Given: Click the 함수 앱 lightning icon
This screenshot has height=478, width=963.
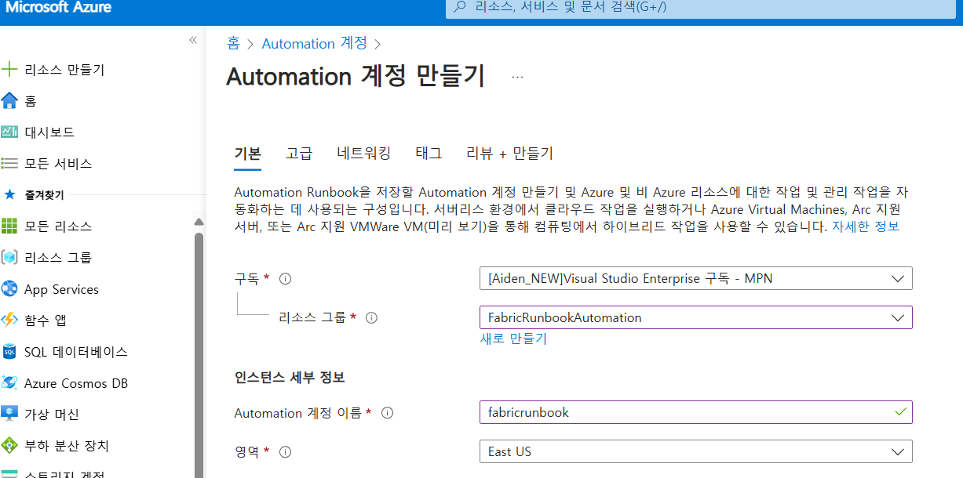Looking at the screenshot, I should point(9,320).
